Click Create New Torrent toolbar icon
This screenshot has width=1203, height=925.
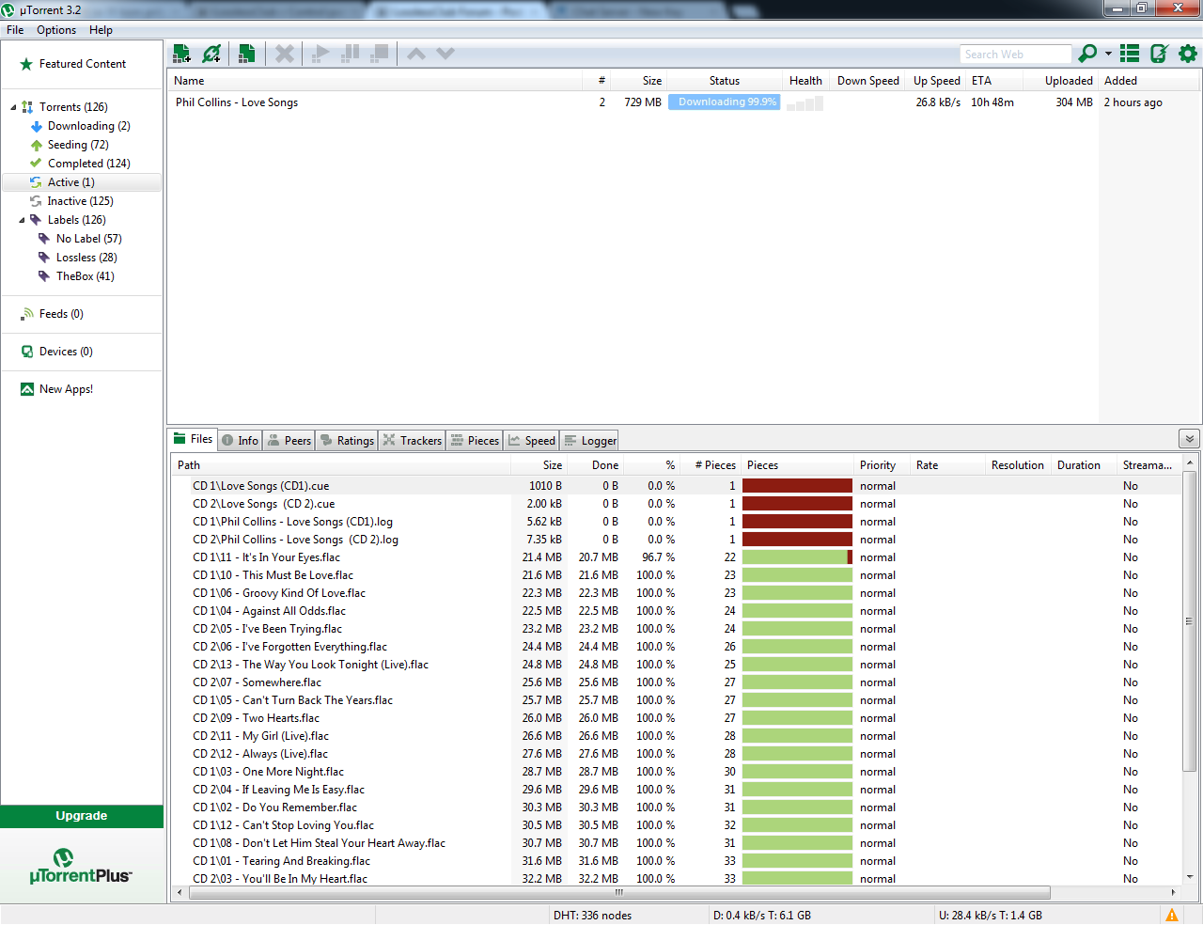click(x=246, y=54)
